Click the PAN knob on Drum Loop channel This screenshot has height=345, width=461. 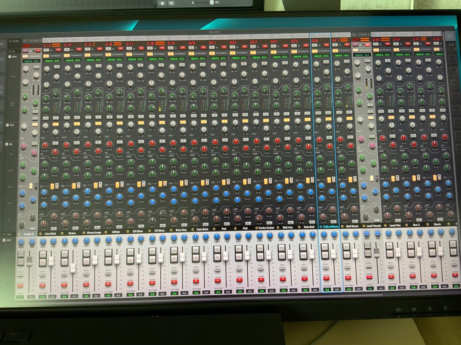tap(97, 240)
